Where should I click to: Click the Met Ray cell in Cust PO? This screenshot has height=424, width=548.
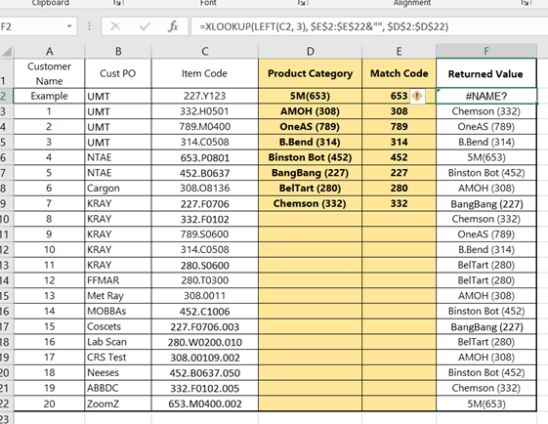(x=118, y=296)
